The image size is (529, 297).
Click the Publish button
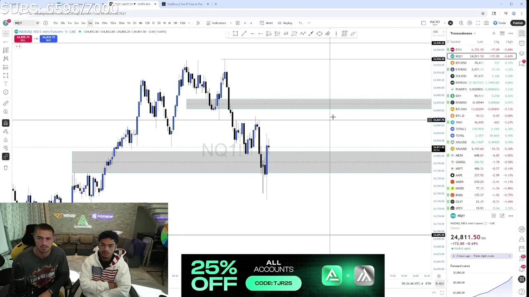518,23
